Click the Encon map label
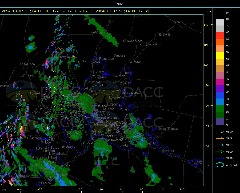This screenshot has height=193, width=240. coord(176,22)
